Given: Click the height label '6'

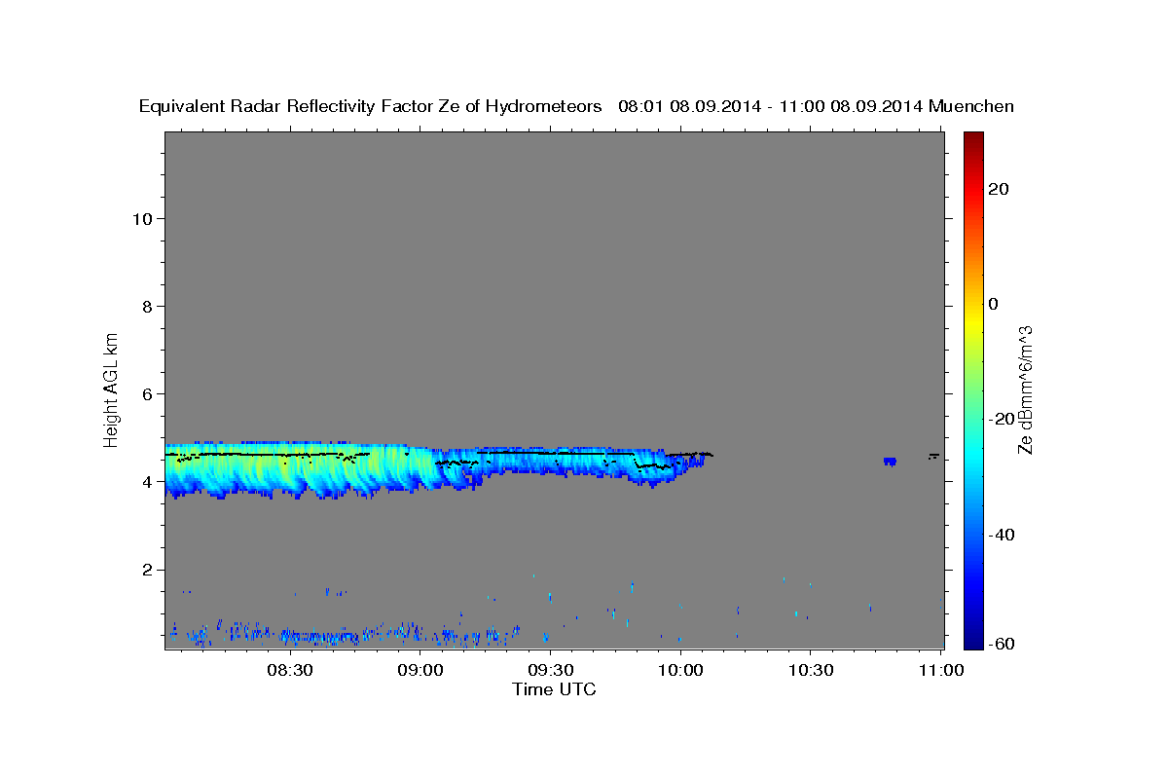Looking at the screenshot, I should coord(147,393).
